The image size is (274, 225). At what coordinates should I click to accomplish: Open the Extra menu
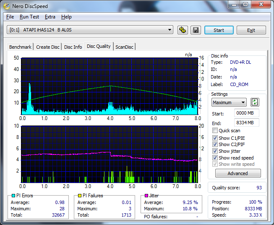pyautogui.click(x=50, y=17)
